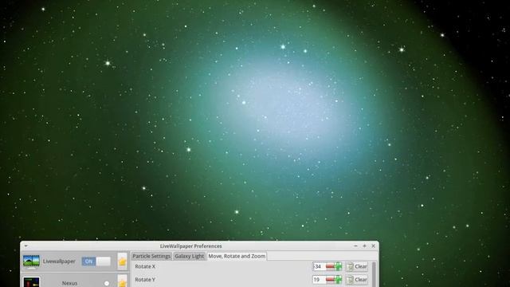Click the Rotate Y value field
Image resolution: width=510 pixels, height=287 pixels.
point(319,280)
